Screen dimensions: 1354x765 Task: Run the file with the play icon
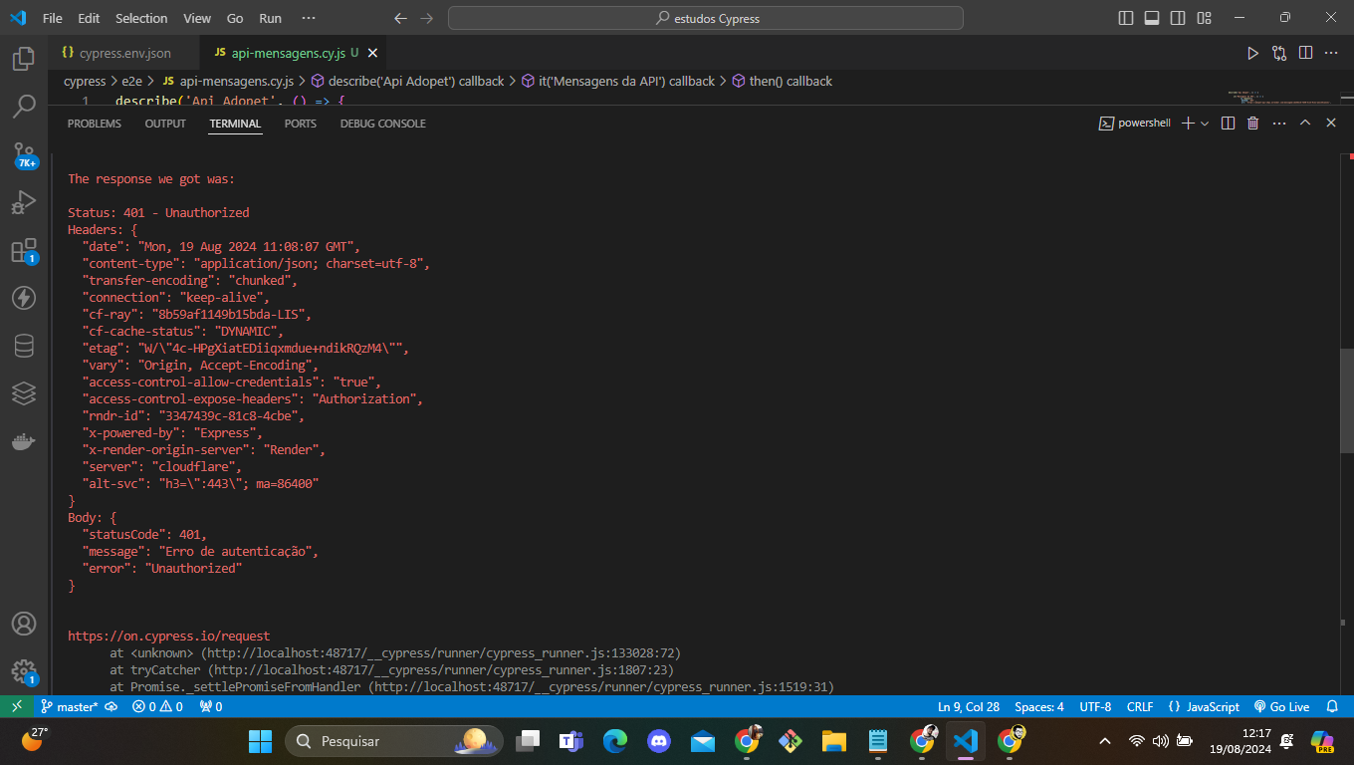1253,53
